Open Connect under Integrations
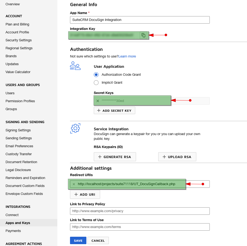This screenshot has width=247, height=246. pos(12,215)
